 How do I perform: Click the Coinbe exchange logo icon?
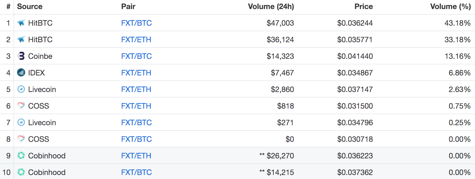[21, 56]
